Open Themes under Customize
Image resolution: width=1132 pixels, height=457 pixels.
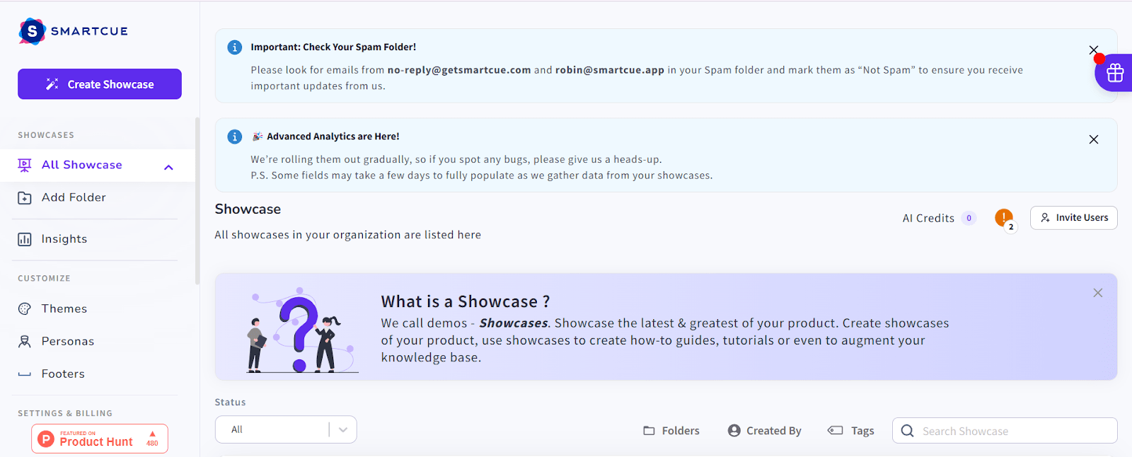tap(64, 308)
